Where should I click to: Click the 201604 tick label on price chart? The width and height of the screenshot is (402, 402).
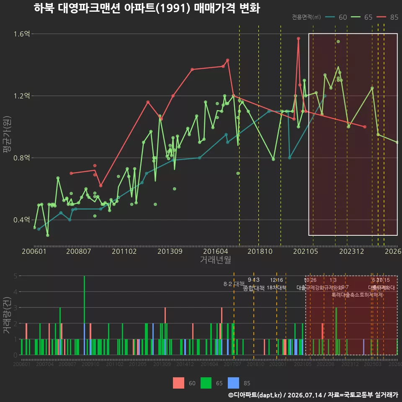pyautogui.click(x=216, y=251)
